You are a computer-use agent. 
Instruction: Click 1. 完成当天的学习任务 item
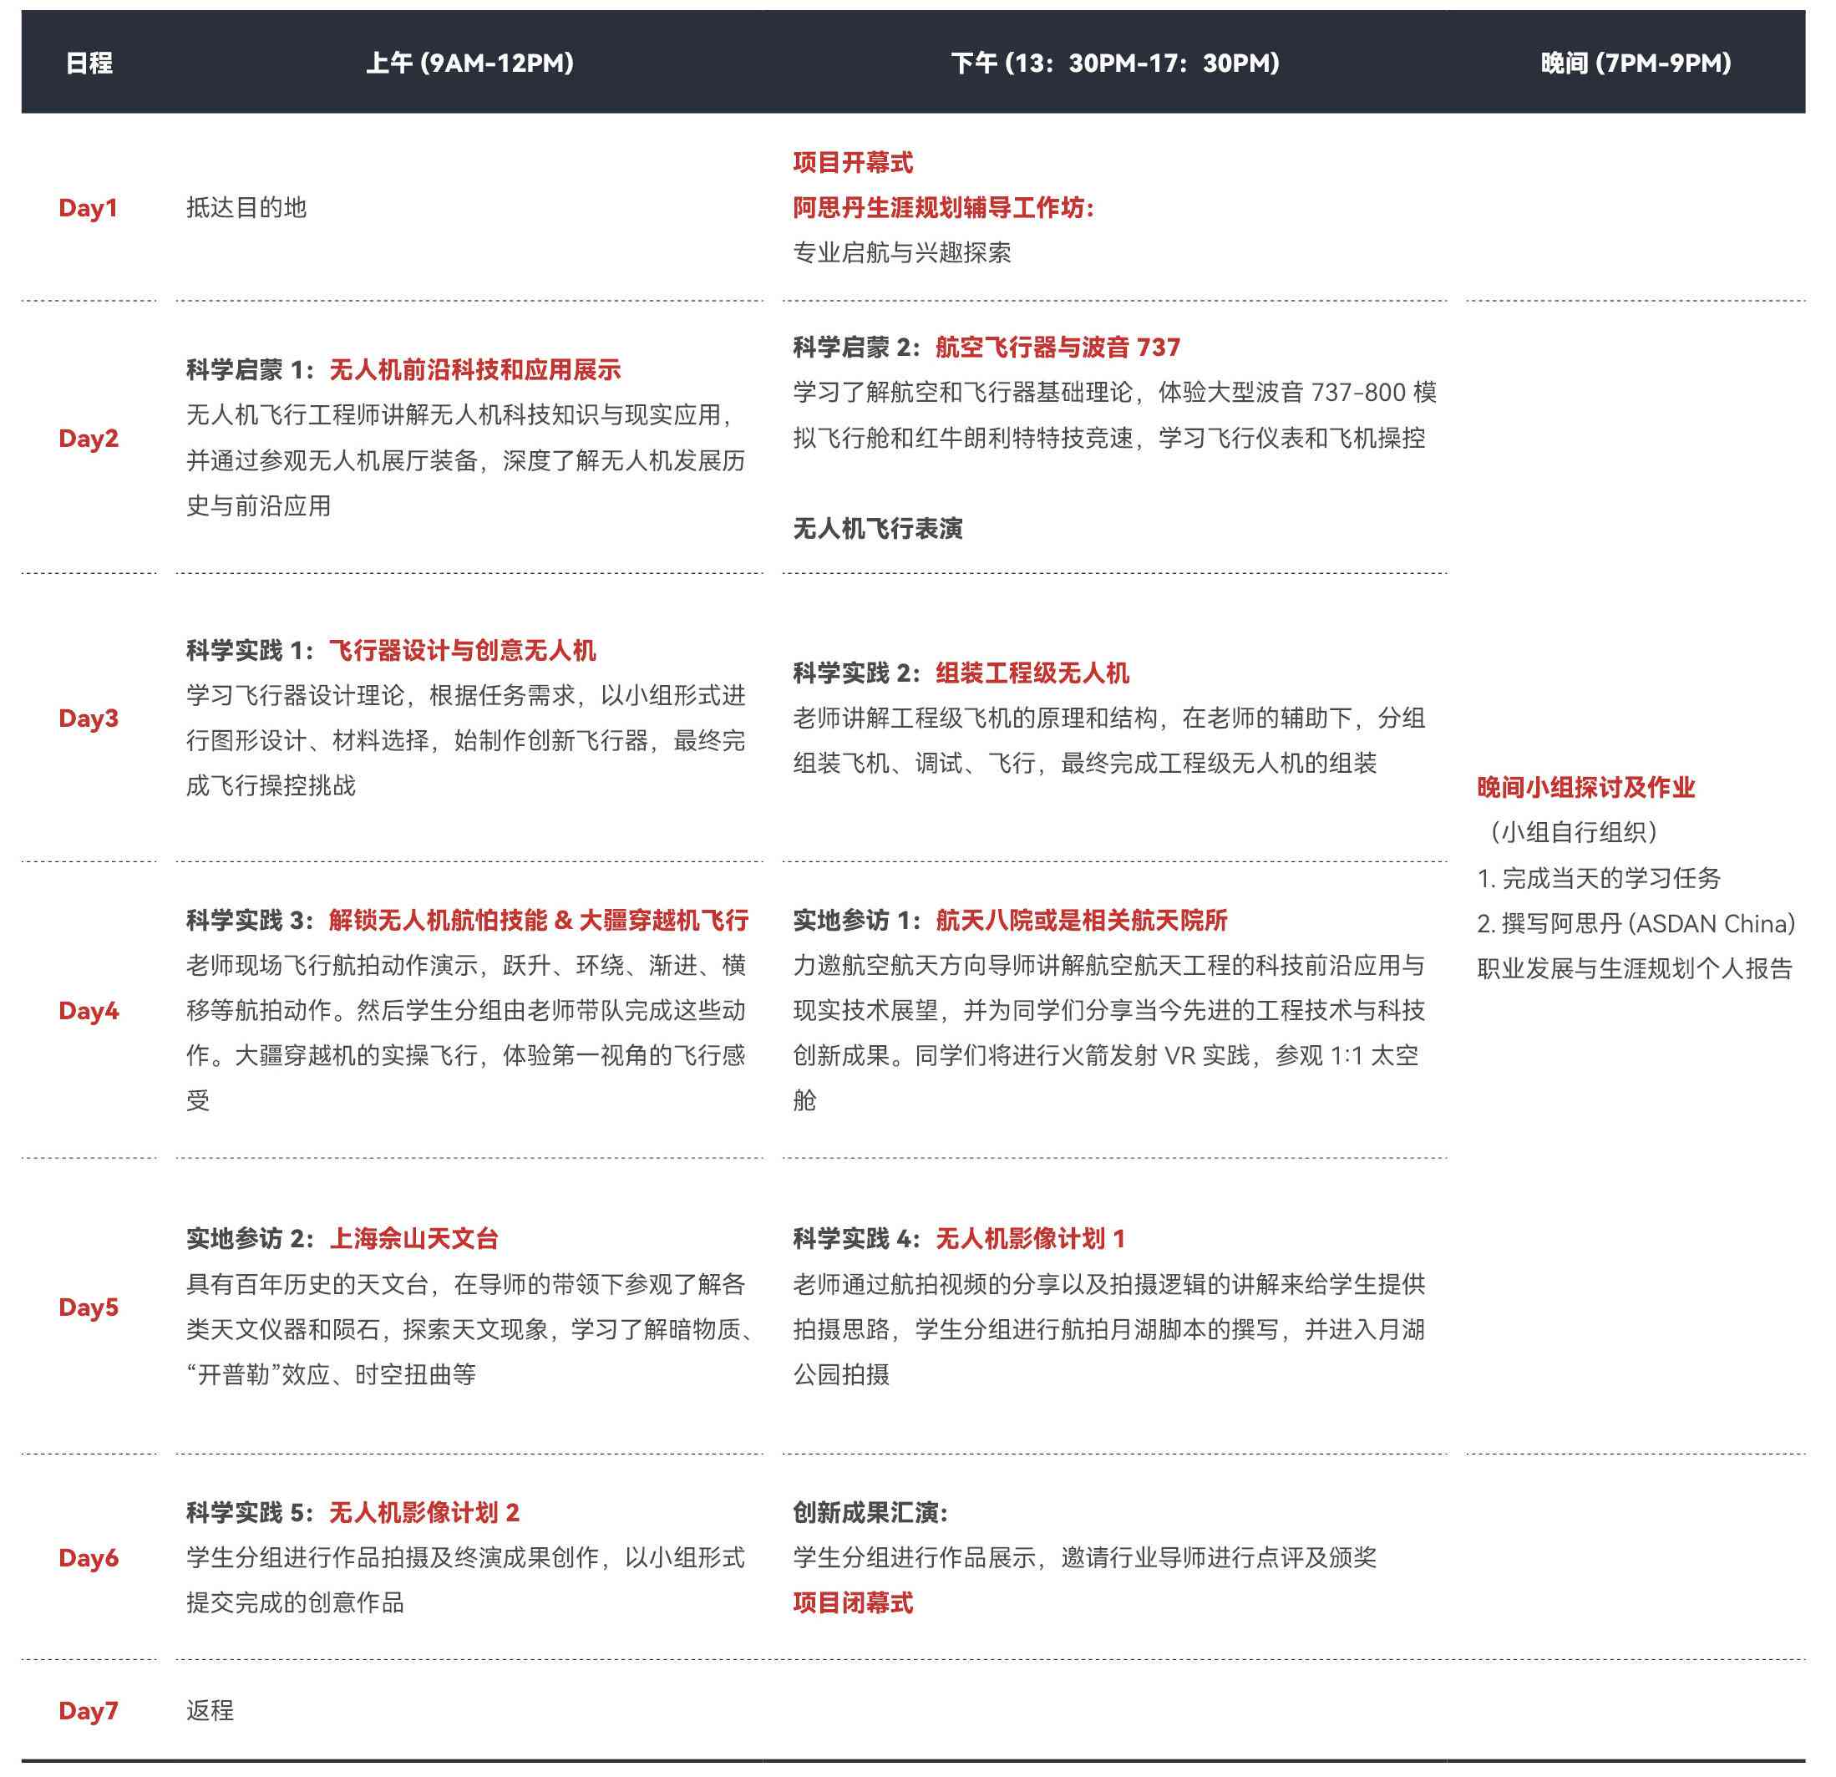tap(1599, 878)
